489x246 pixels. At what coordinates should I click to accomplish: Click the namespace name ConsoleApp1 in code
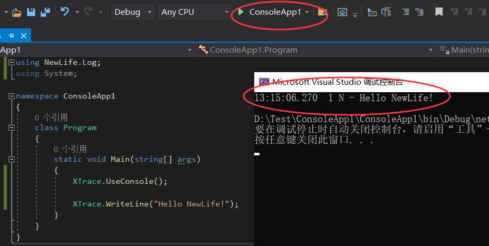(x=89, y=96)
